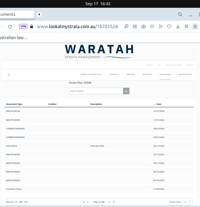Click the camera snapshot icon in address bar

[143, 26]
